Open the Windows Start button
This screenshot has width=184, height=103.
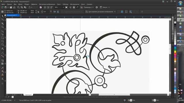[180, 3]
